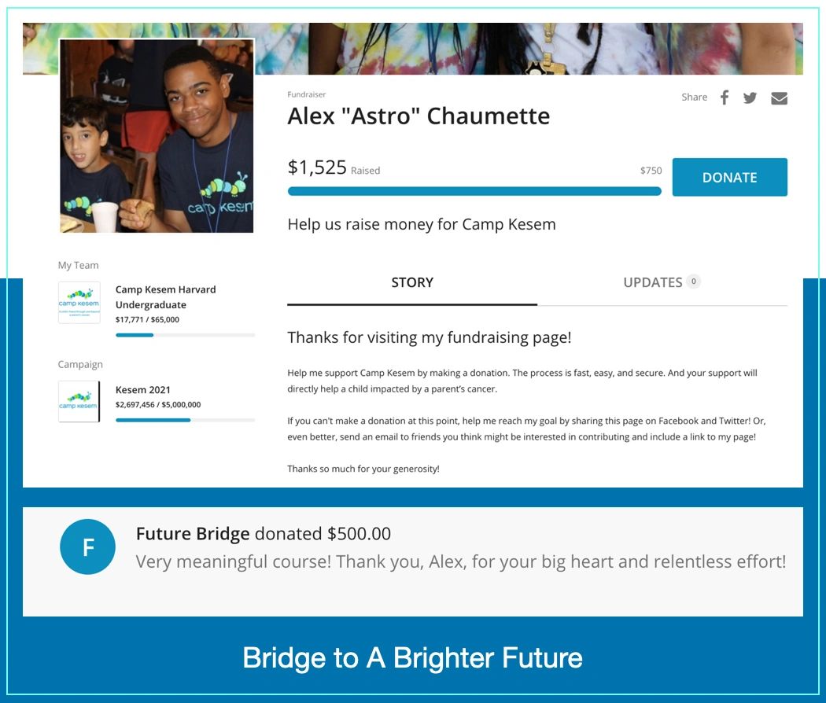
Task: Click the Future Bridge donor avatar
Action: (x=88, y=547)
